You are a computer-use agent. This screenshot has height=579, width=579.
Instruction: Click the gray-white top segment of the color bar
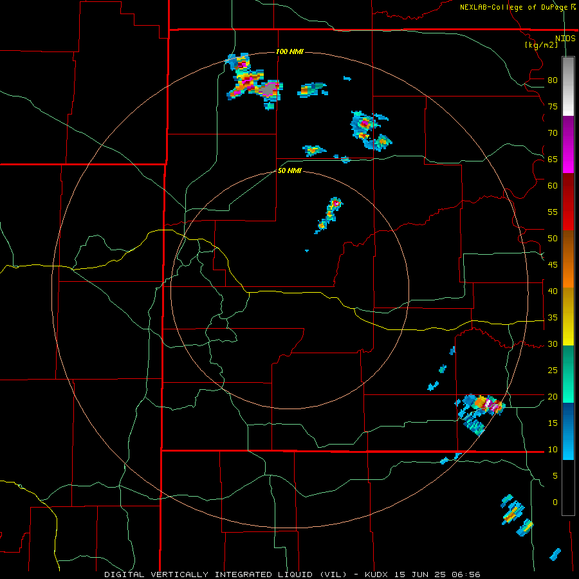pyautogui.click(x=568, y=86)
